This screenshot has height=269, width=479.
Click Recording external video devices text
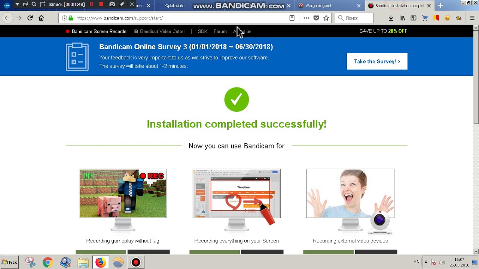[x=350, y=241]
